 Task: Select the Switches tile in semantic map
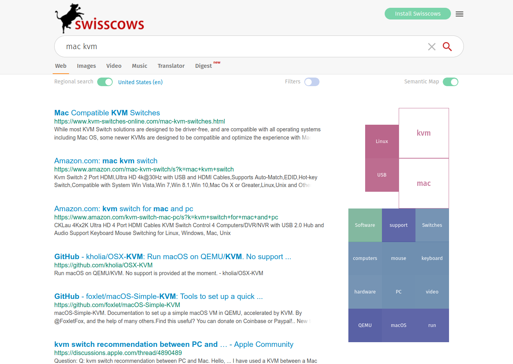click(x=432, y=225)
